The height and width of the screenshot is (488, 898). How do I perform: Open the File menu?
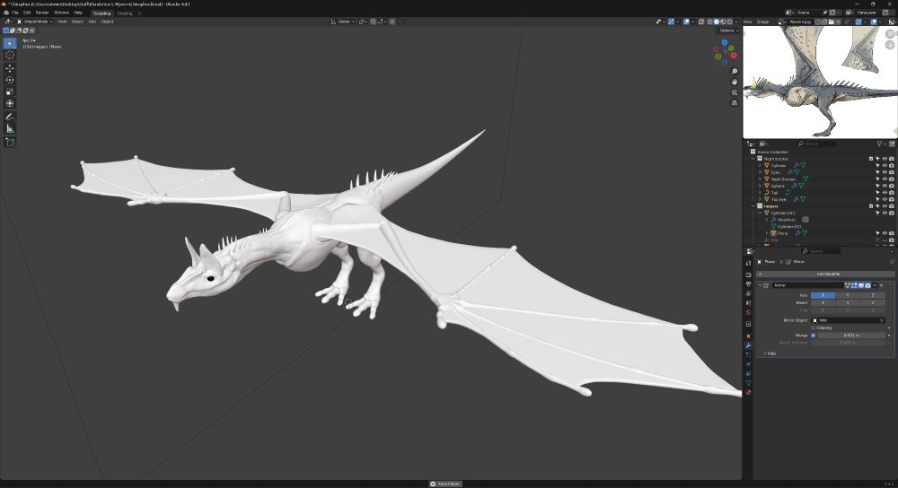tap(15, 13)
